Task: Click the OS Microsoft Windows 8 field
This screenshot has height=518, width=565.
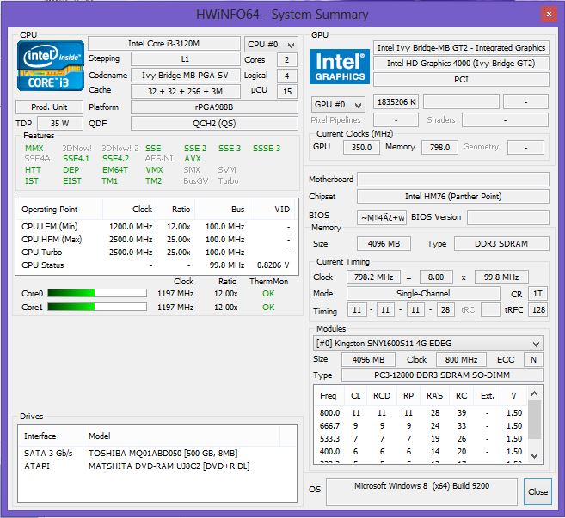Action: tap(421, 491)
